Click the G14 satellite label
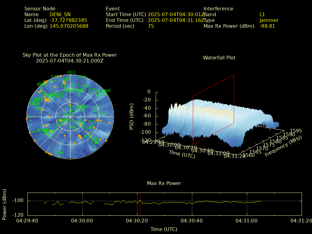The width and height of the screenshot is (312, 234). [x=92, y=121]
